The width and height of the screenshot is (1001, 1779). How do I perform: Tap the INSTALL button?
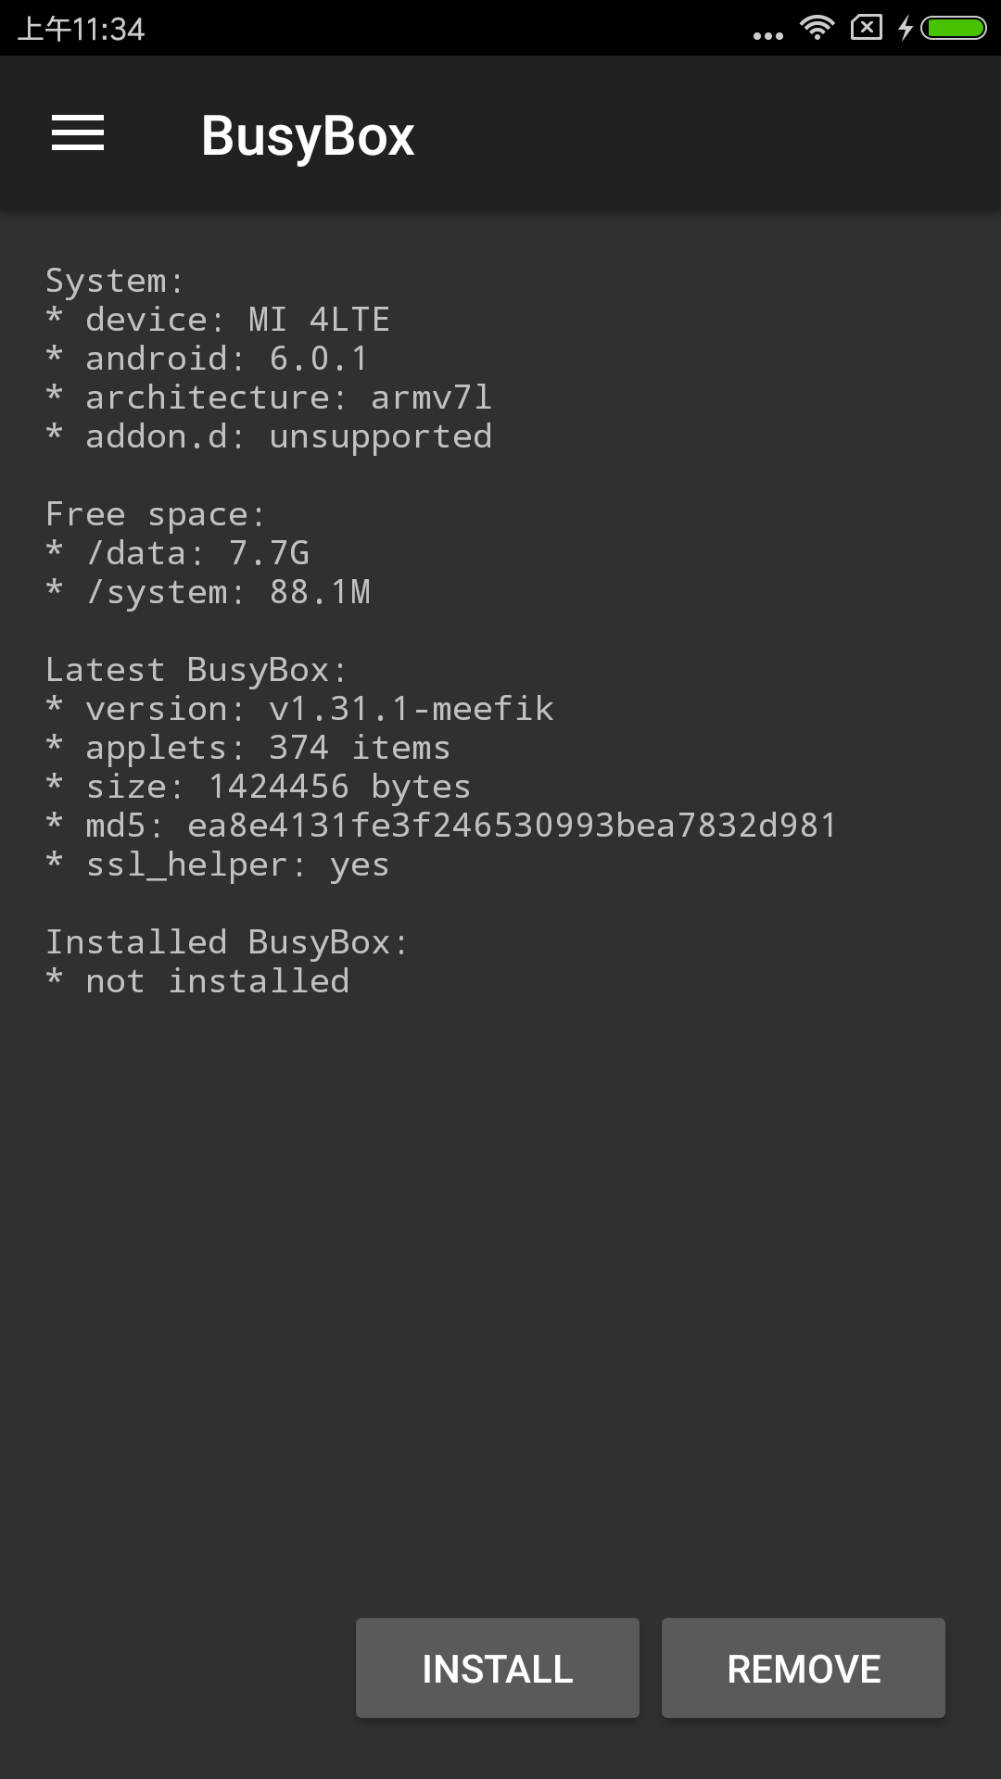[497, 1668]
